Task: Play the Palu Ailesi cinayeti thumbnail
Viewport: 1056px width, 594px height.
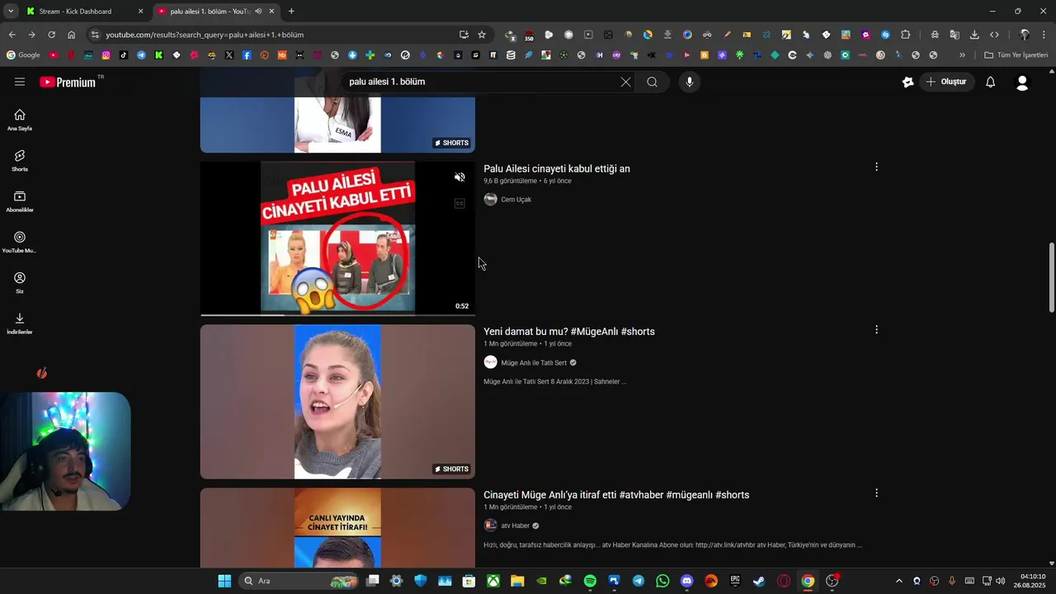Action: coord(337,238)
